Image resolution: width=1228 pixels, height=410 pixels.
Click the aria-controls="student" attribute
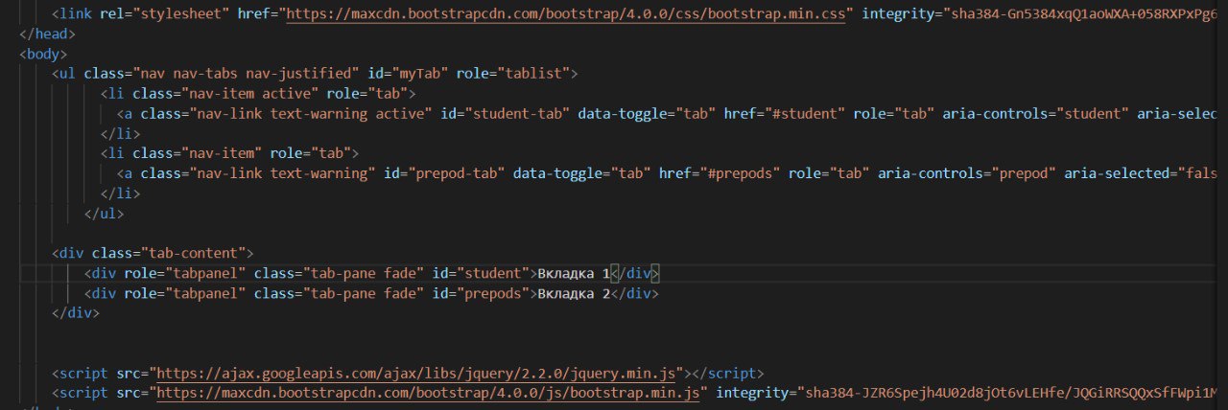[x=1035, y=114]
